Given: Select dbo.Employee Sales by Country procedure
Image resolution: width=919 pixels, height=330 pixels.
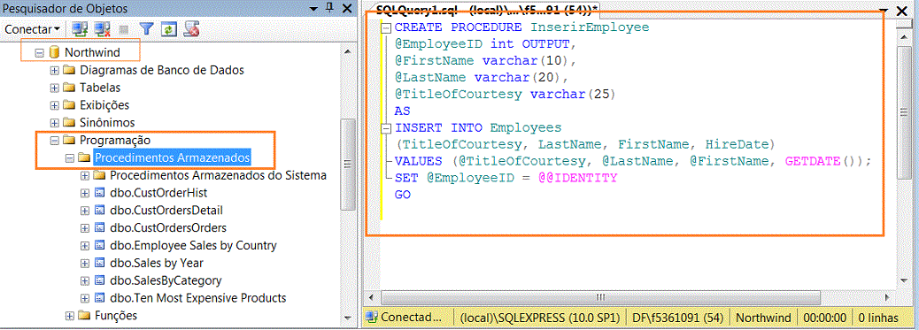Looking at the screenshot, I should [x=193, y=245].
